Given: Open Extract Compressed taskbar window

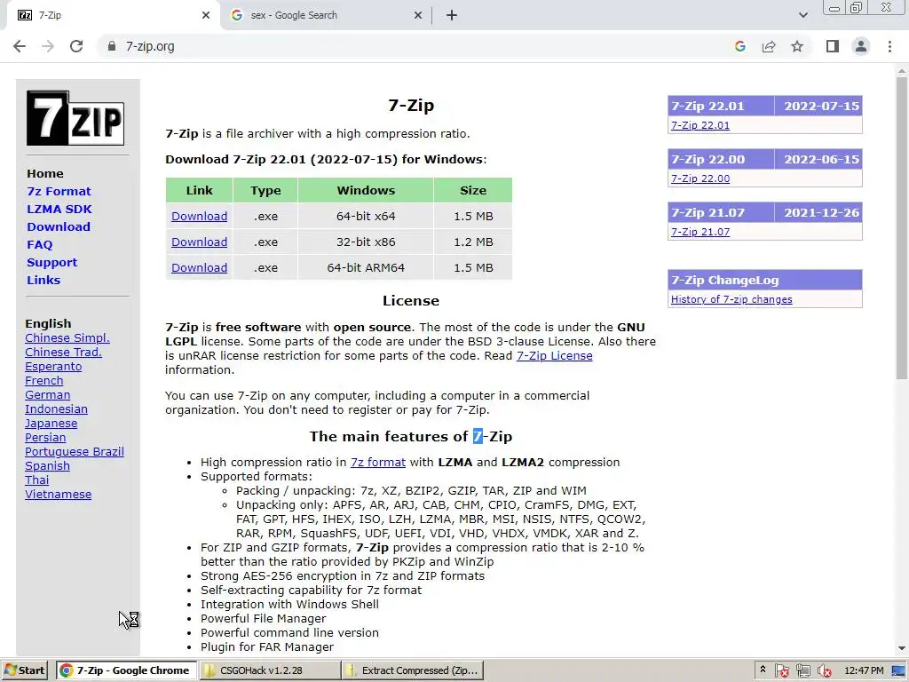Looking at the screenshot, I should coord(412,670).
